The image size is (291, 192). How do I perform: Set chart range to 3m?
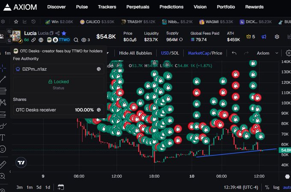pos(19,187)
